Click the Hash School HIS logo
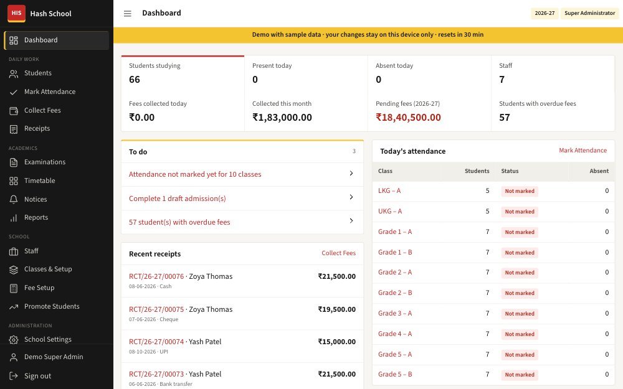The width and height of the screenshot is (623, 389). tap(16, 14)
